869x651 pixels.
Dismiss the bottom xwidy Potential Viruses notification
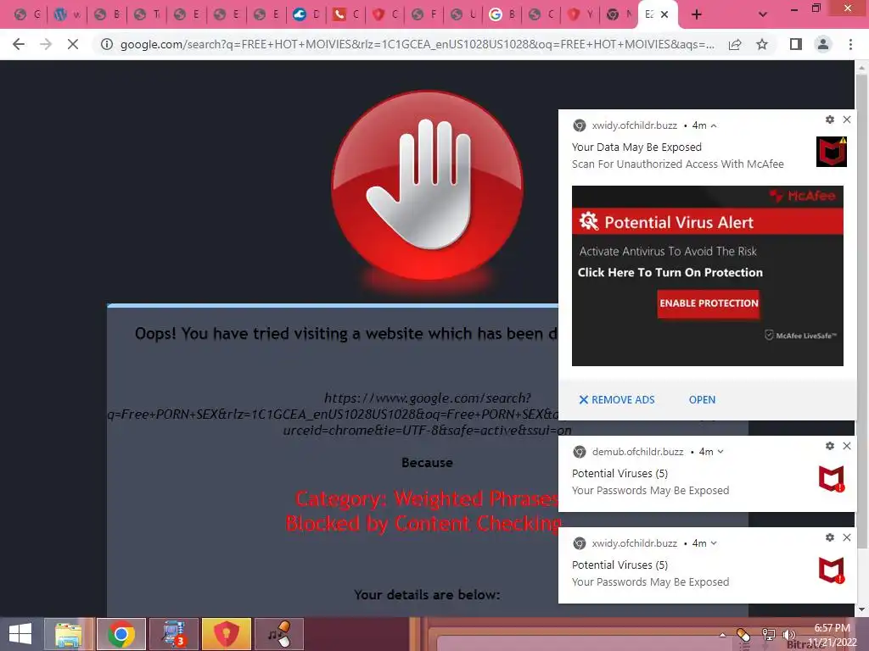point(847,537)
